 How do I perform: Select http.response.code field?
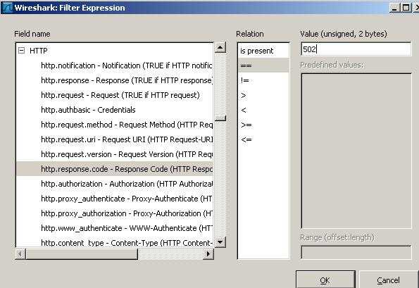(x=115, y=169)
